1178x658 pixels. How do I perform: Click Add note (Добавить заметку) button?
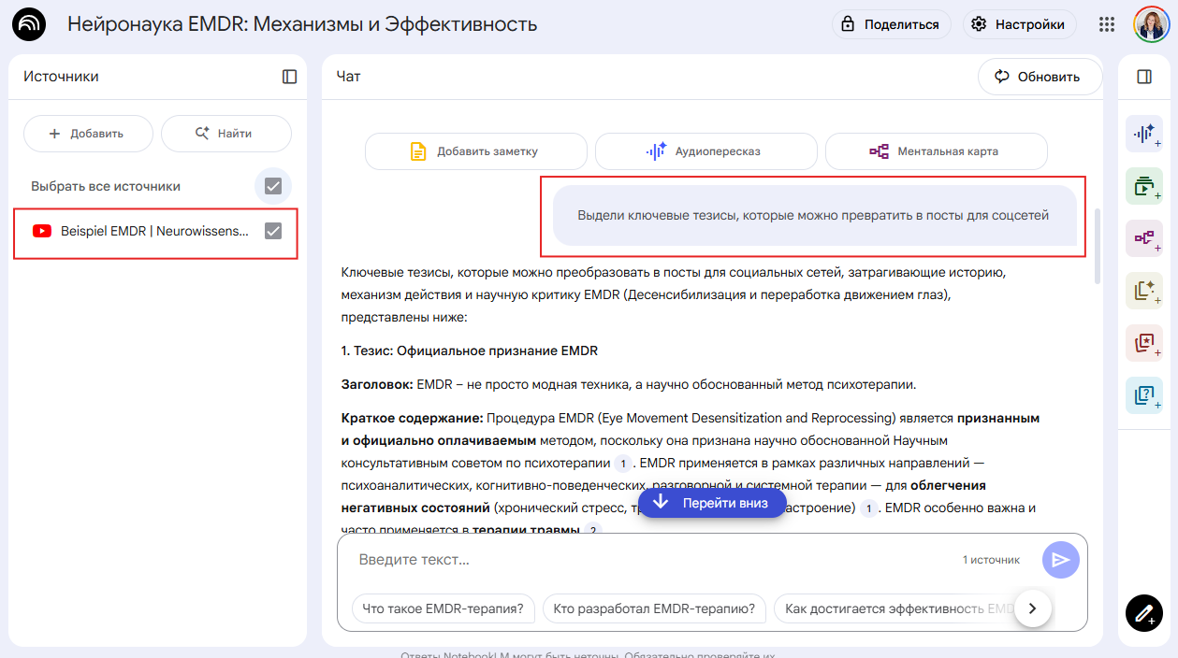tap(476, 151)
